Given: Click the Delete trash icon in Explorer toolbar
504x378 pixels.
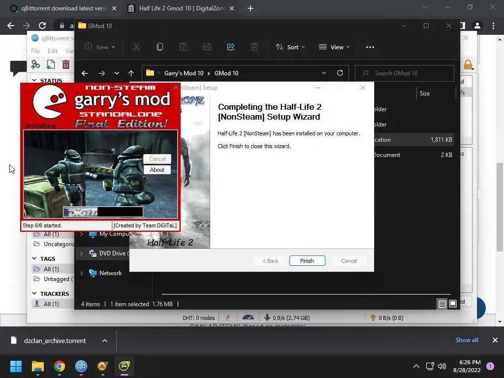Looking at the screenshot, I should pos(254,47).
